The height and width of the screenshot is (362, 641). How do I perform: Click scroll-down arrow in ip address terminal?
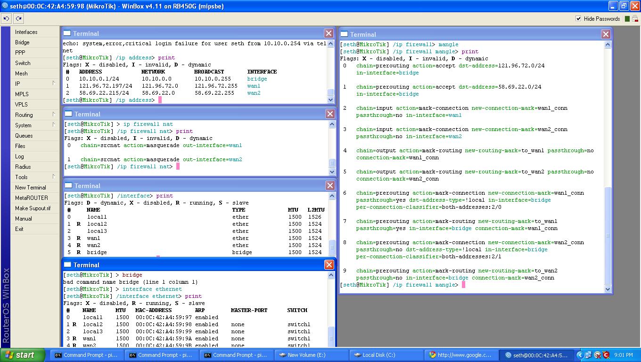(x=331, y=99)
